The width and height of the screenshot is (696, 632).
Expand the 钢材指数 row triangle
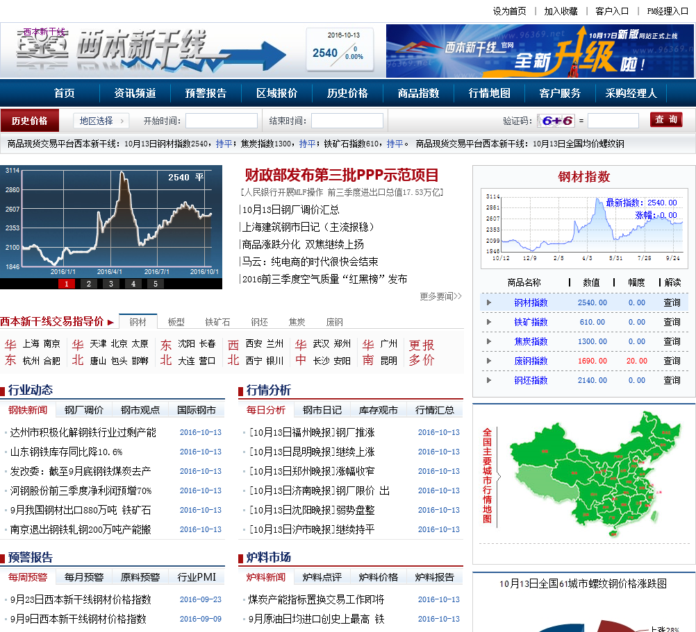tap(489, 302)
